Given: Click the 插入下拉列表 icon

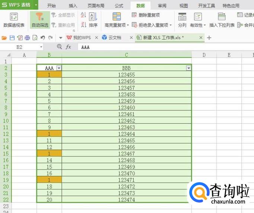Looking at the screenshot, I should 222,17.
